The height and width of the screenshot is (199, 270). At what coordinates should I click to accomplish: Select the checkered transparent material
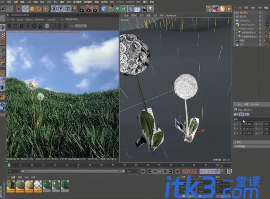(37, 186)
